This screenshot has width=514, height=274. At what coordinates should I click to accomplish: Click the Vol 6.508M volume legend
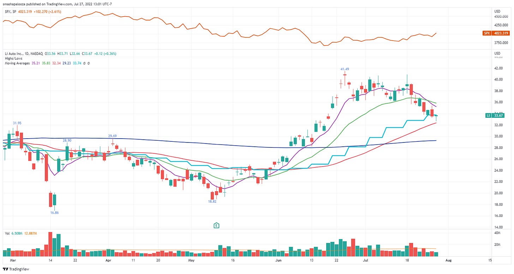point(13,233)
